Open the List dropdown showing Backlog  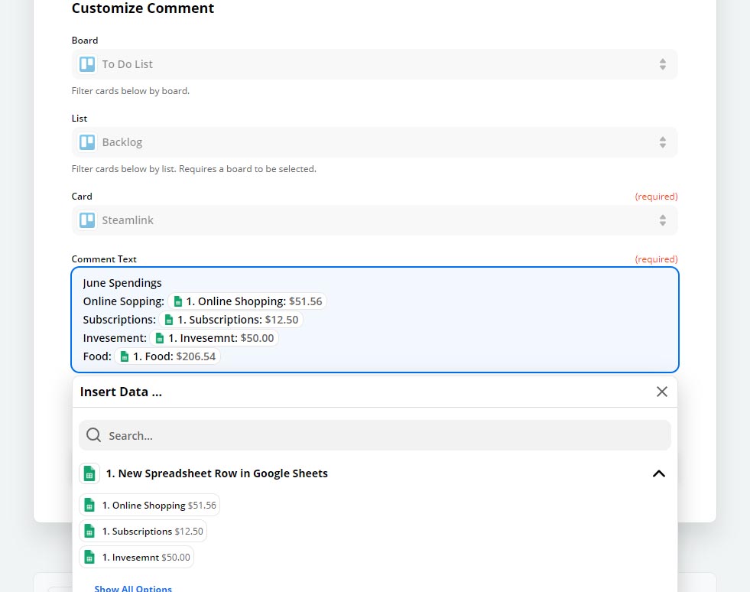click(x=375, y=142)
